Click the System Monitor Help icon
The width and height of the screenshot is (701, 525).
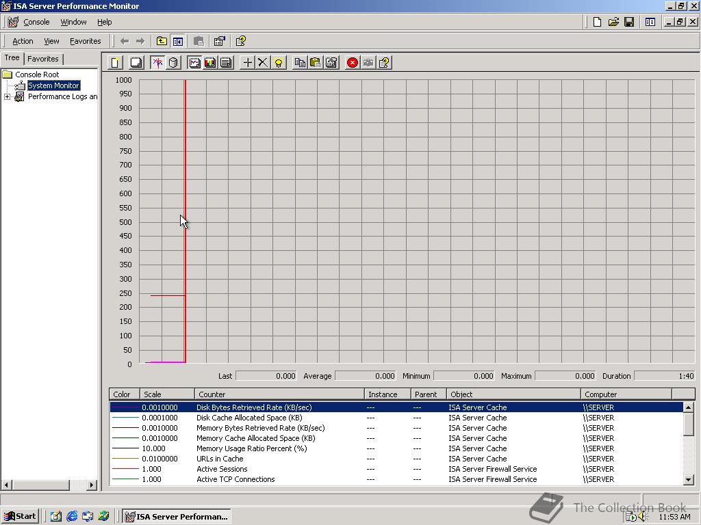[384, 62]
